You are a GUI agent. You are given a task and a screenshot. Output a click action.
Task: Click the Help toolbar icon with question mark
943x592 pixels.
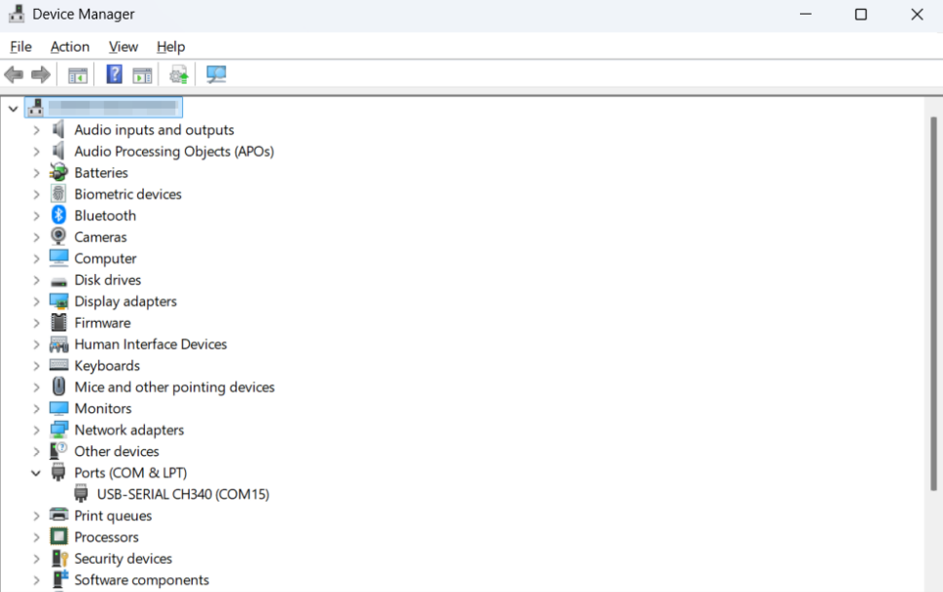pyautogui.click(x=114, y=75)
